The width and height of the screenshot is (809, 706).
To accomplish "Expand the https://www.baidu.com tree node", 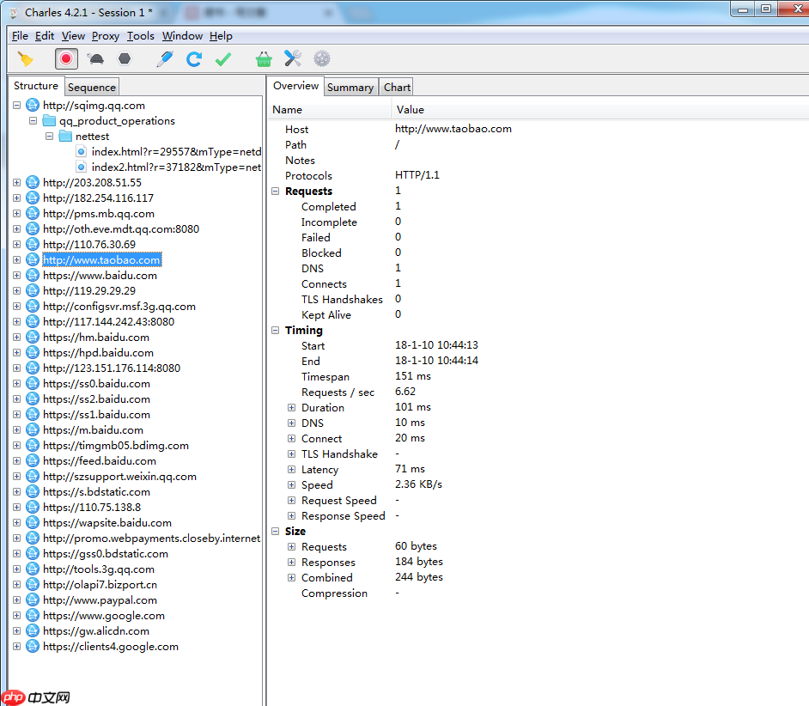I will point(17,276).
